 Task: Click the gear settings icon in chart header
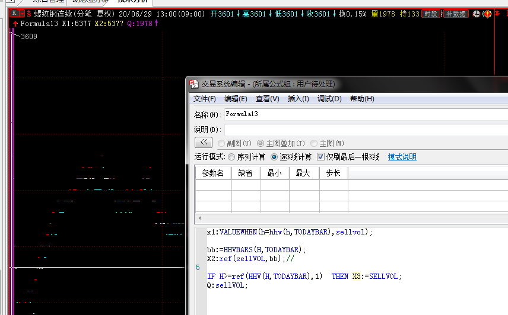point(476,14)
